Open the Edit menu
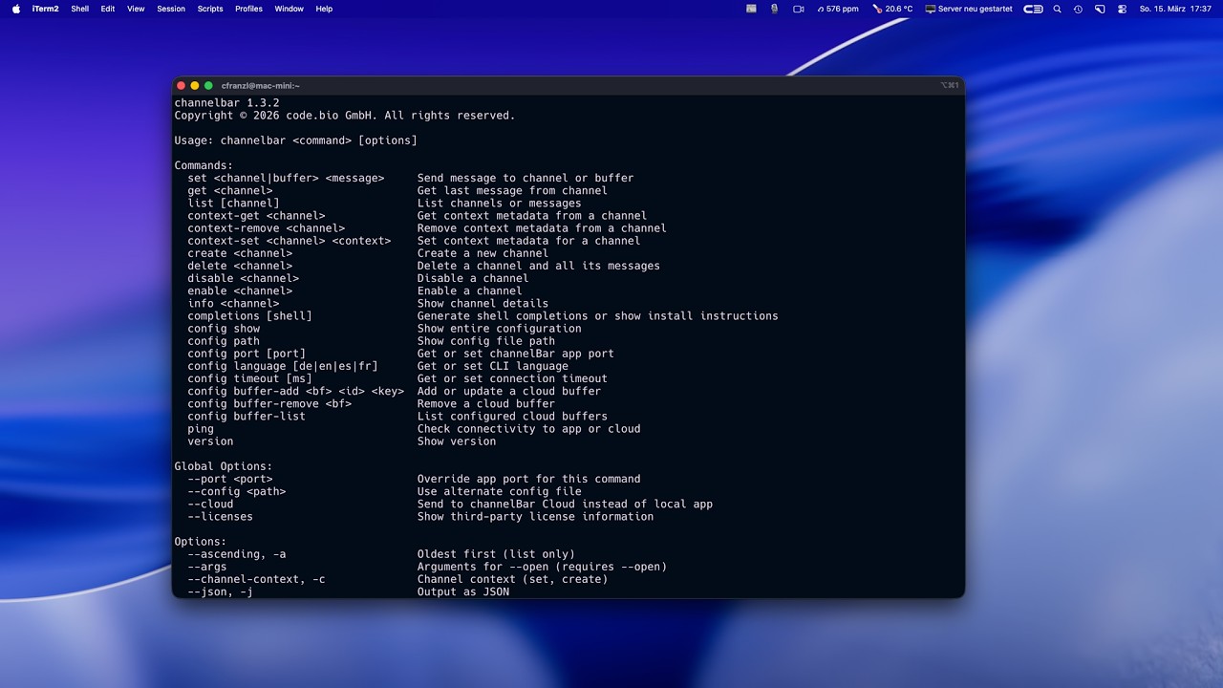1223x688 pixels. (108, 9)
